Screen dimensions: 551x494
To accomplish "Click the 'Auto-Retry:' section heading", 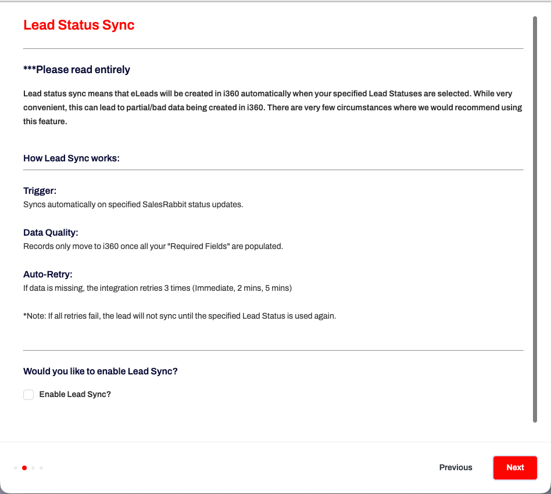I will point(48,274).
